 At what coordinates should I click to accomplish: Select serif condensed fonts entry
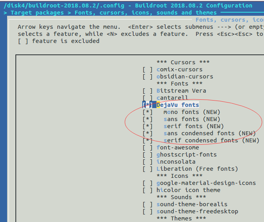[x=211, y=140]
